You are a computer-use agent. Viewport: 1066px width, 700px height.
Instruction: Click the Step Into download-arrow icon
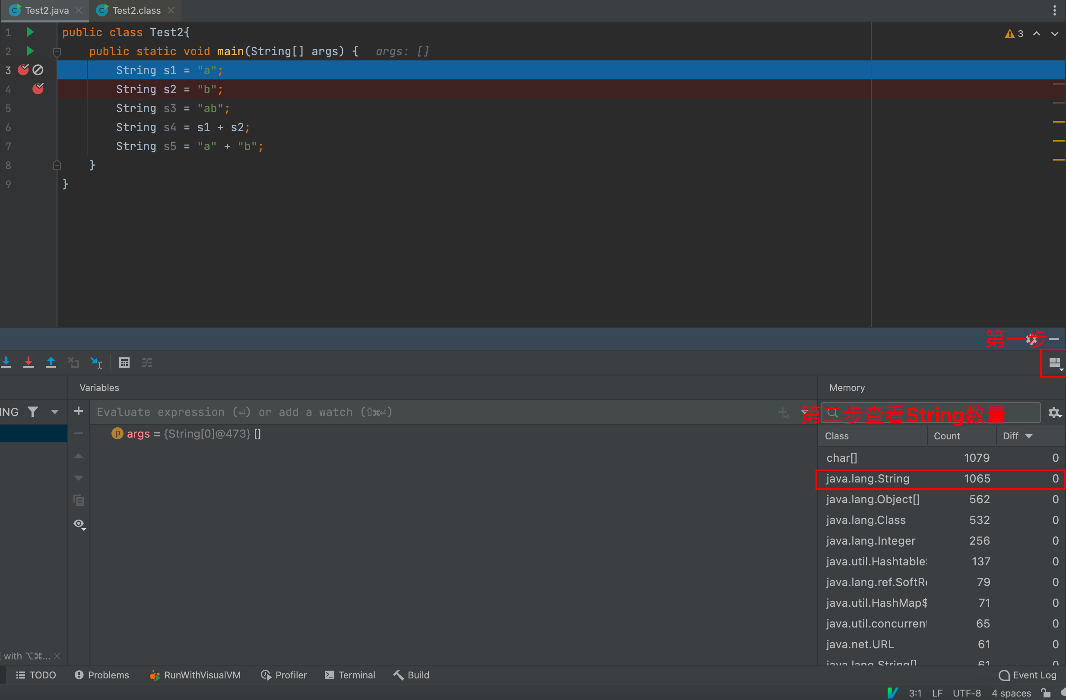[6, 362]
